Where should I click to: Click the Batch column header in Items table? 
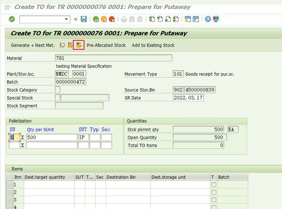(x=233, y=177)
